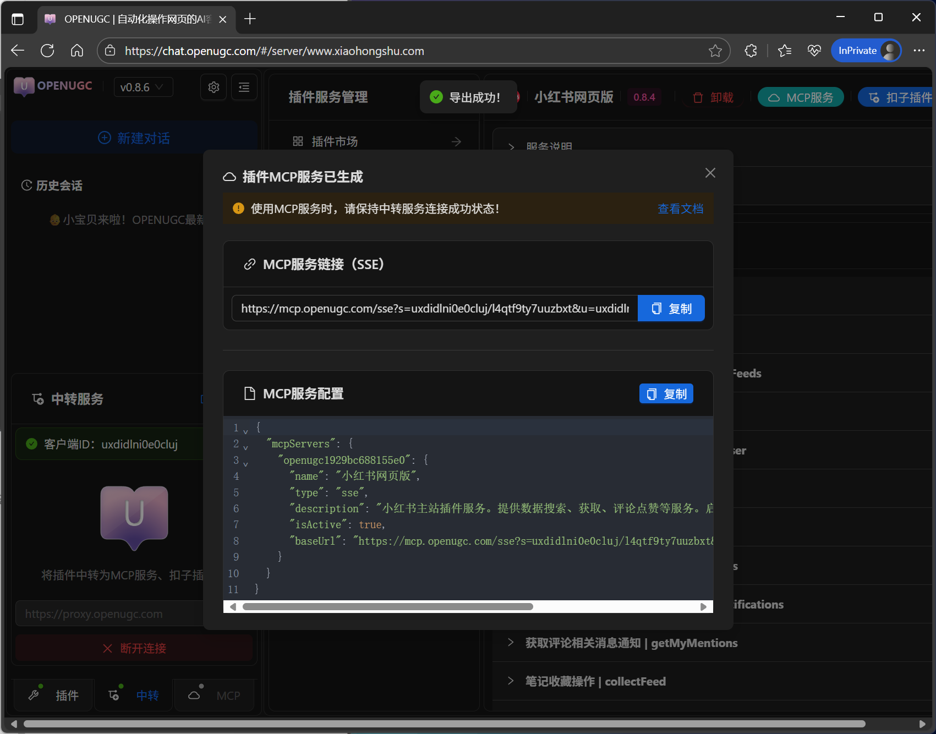Click the 中转服务 relay icon
This screenshot has height=734, width=936.
coord(38,399)
